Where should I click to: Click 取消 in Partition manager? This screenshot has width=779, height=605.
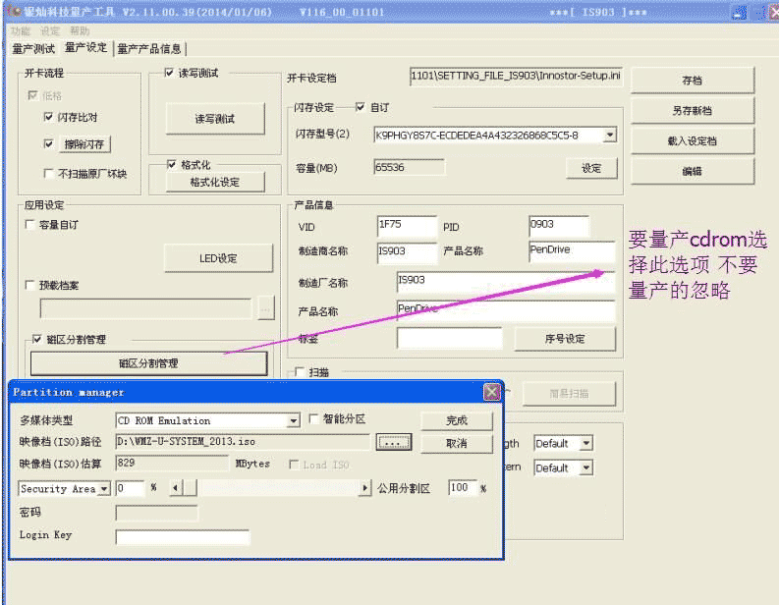pyautogui.click(x=457, y=444)
